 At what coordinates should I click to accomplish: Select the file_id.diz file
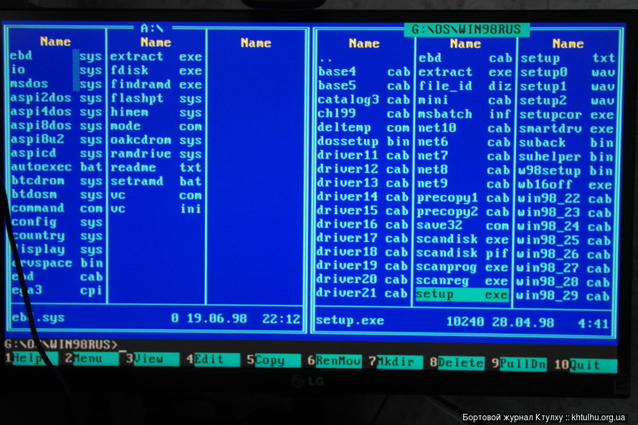pyautogui.click(x=465, y=86)
